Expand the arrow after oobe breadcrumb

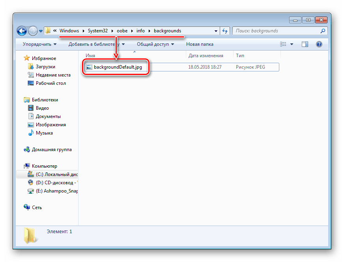point(132,31)
